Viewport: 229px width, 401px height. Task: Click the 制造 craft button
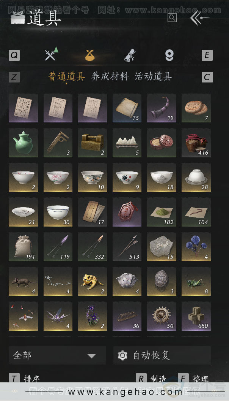(x=151, y=378)
